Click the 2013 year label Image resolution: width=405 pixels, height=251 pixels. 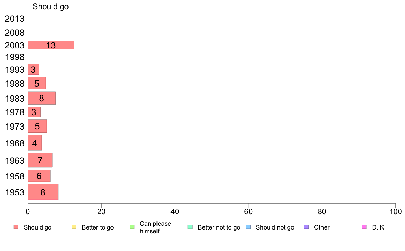(x=14, y=19)
